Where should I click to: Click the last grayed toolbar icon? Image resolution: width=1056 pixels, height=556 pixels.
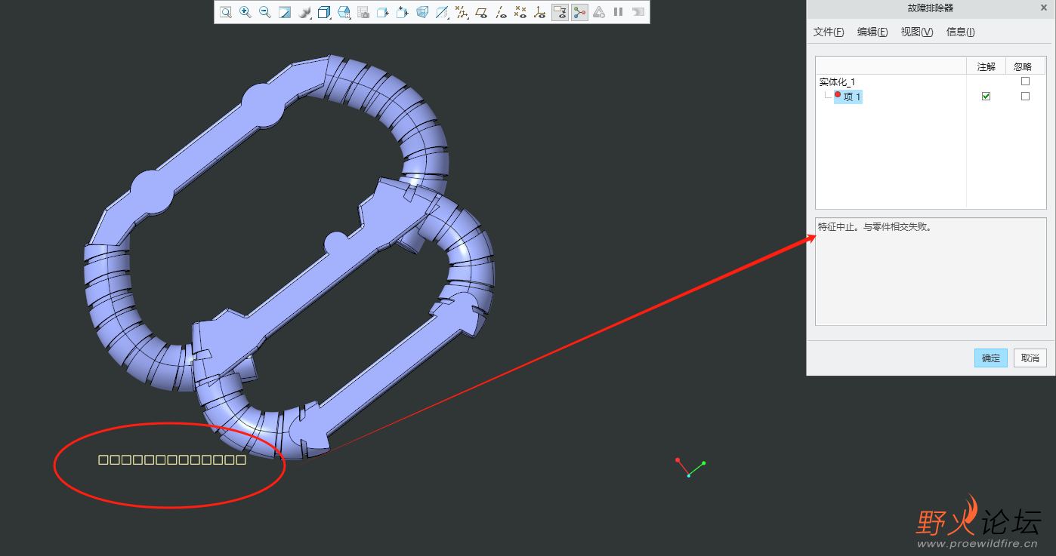coord(638,12)
